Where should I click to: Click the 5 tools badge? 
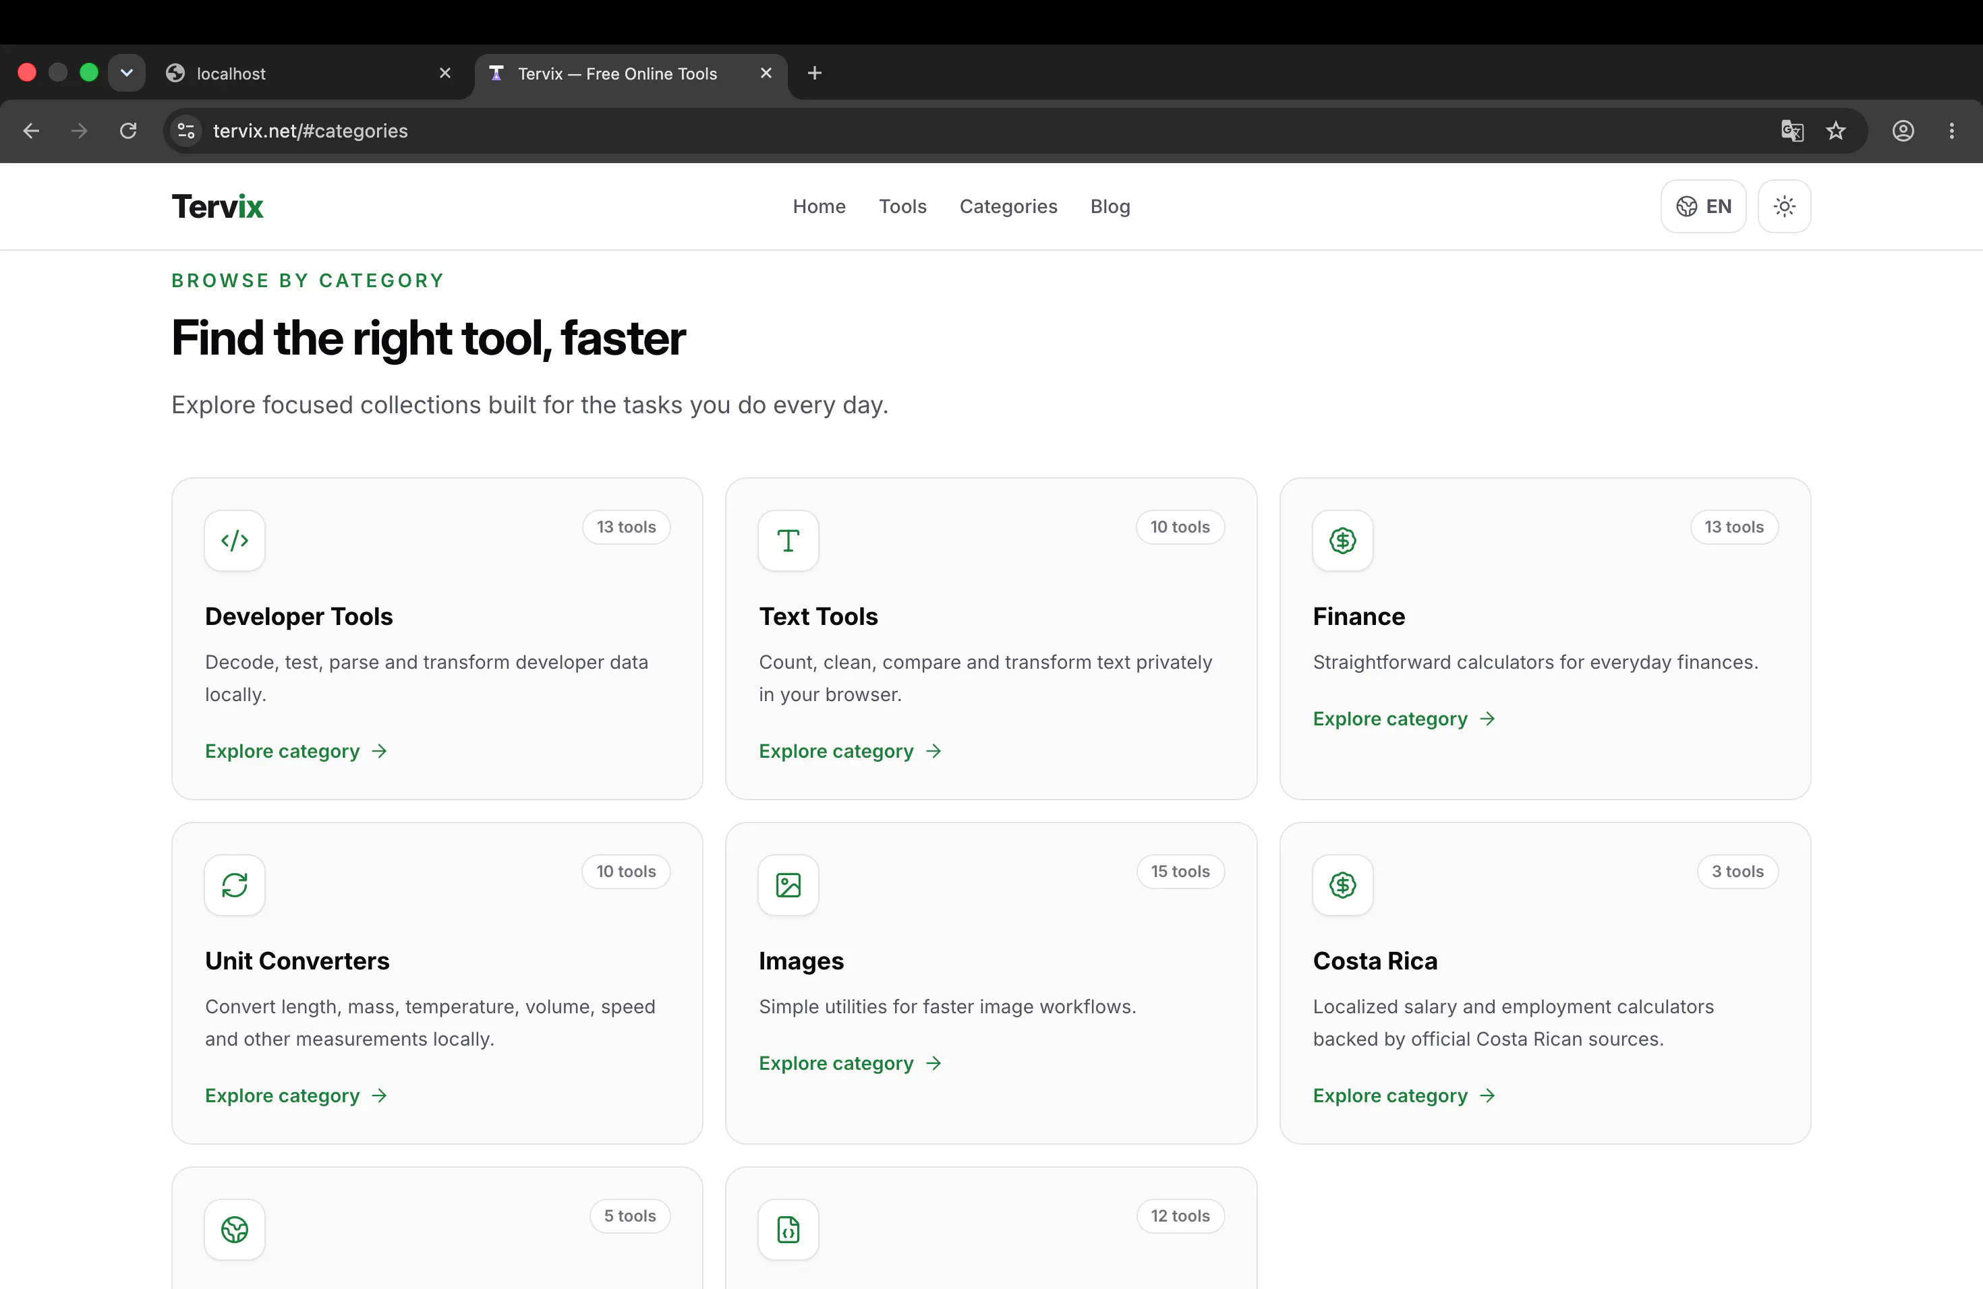pyautogui.click(x=630, y=1216)
